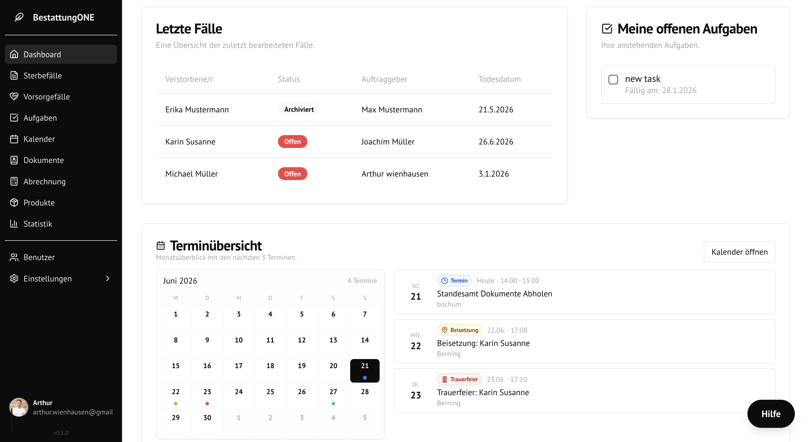
Task: Click the Statistik bar chart icon
Action: [14, 223]
